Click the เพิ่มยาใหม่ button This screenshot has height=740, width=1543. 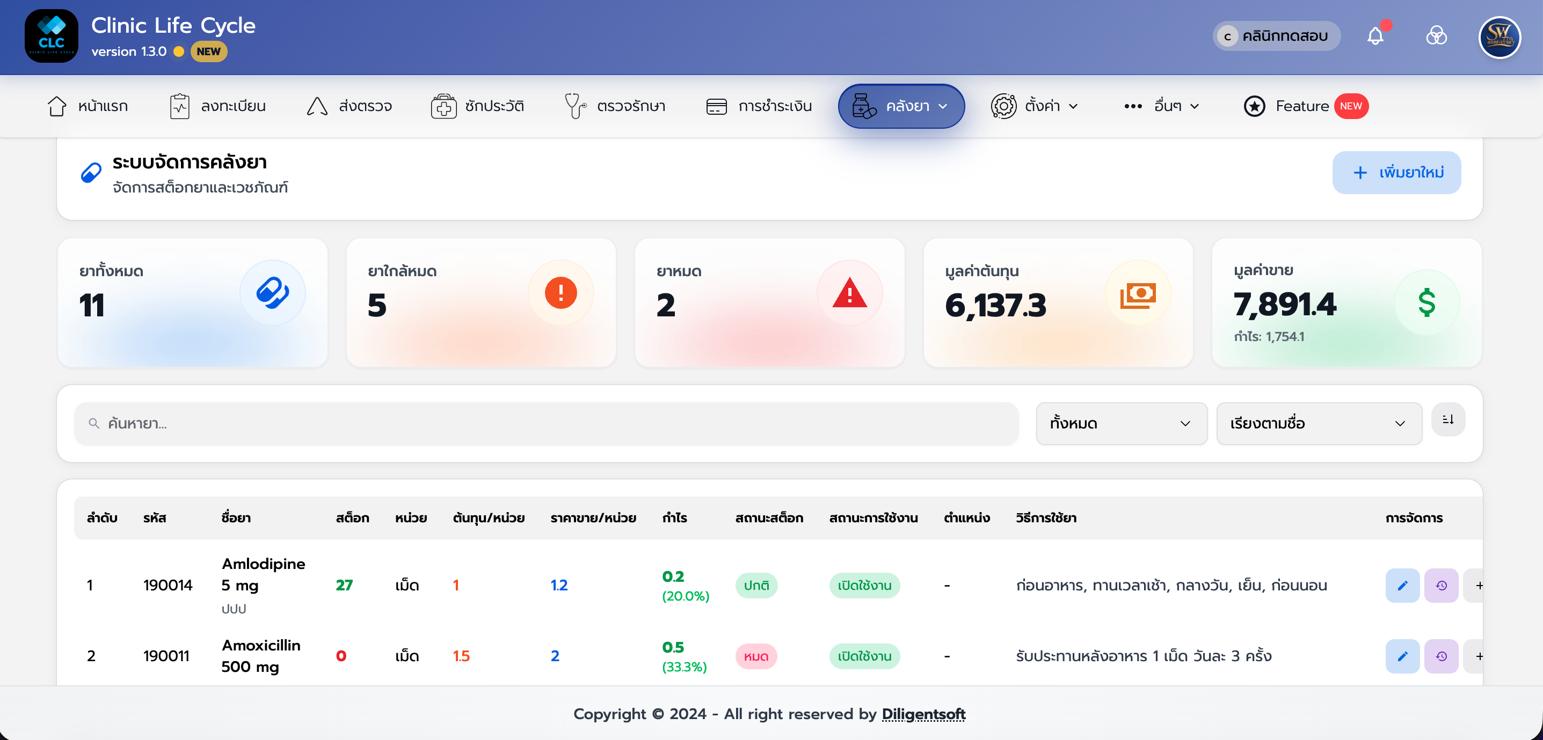(x=1396, y=173)
